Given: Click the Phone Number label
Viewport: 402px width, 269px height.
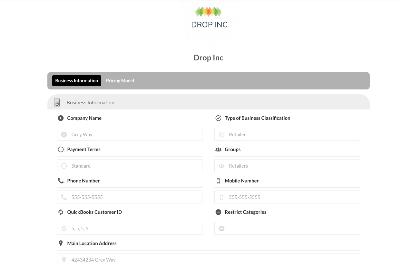Looking at the screenshot, I should tap(83, 181).
